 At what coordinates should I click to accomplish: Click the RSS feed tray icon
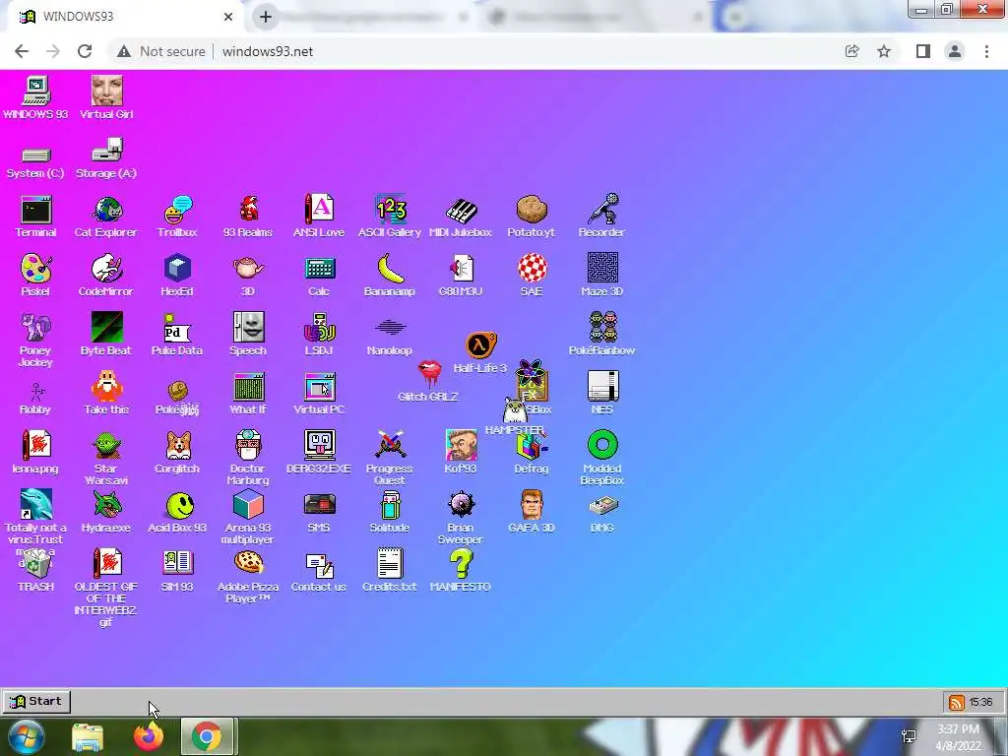pyautogui.click(x=956, y=702)
